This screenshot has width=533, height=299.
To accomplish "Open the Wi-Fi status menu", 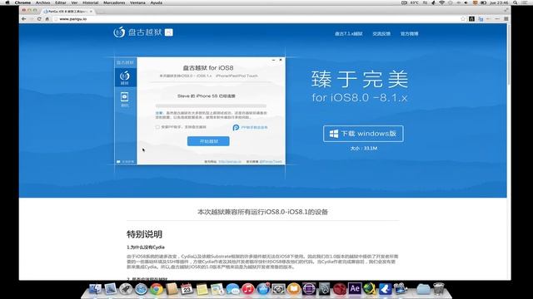I will [442, 2].
